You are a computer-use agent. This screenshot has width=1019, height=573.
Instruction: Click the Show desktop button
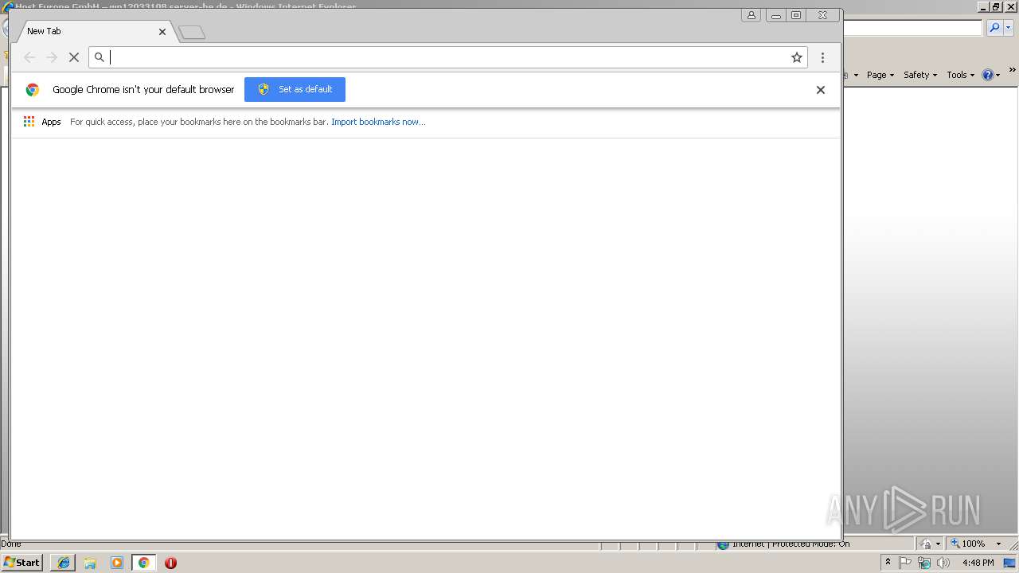pos(1010,563)
